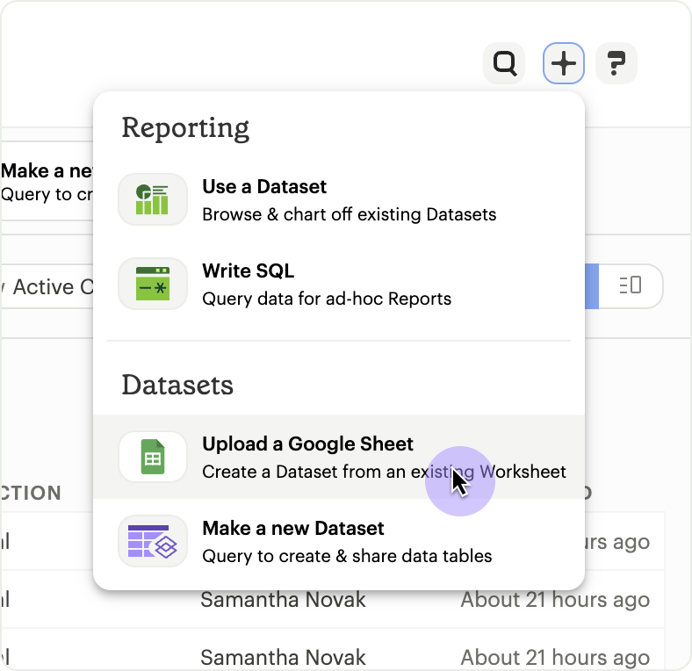
Task: Switch to the split-panel view icon
Action: point(631,285)
